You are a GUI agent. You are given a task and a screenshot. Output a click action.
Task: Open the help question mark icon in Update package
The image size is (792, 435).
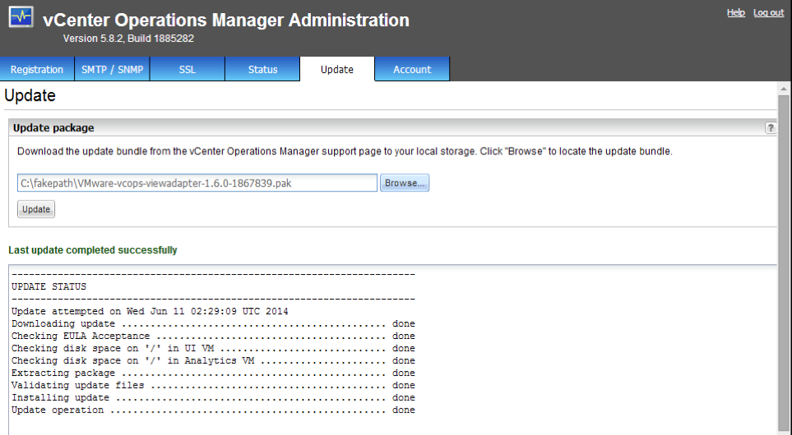[x=771, y=128]
